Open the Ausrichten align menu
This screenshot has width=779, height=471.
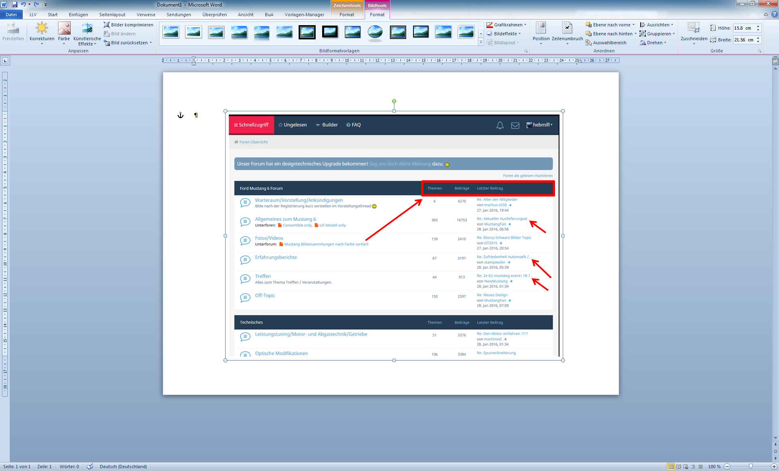(x=656, y=25)
